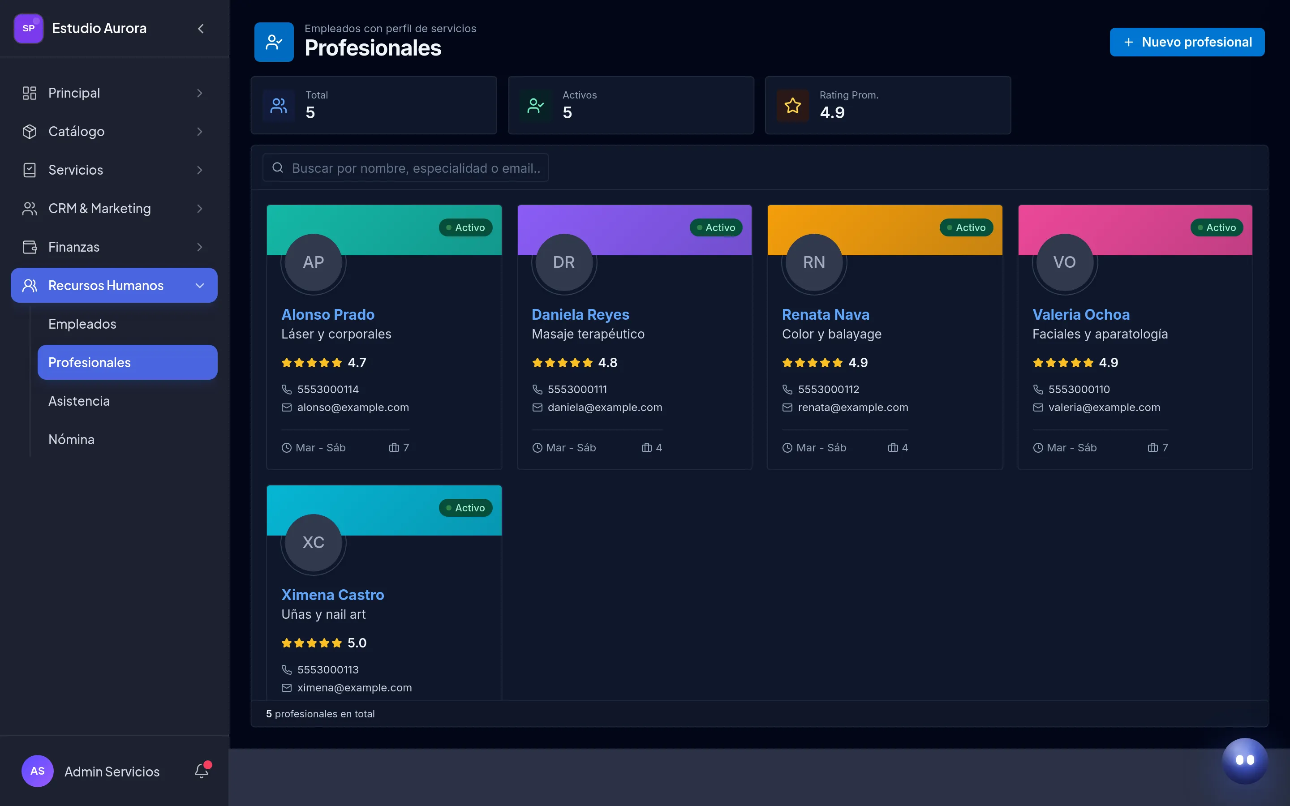1290x806 pixels.
Task: Click the Profesionales header icon
Action: pyautogui.click(x=274, y=42)
